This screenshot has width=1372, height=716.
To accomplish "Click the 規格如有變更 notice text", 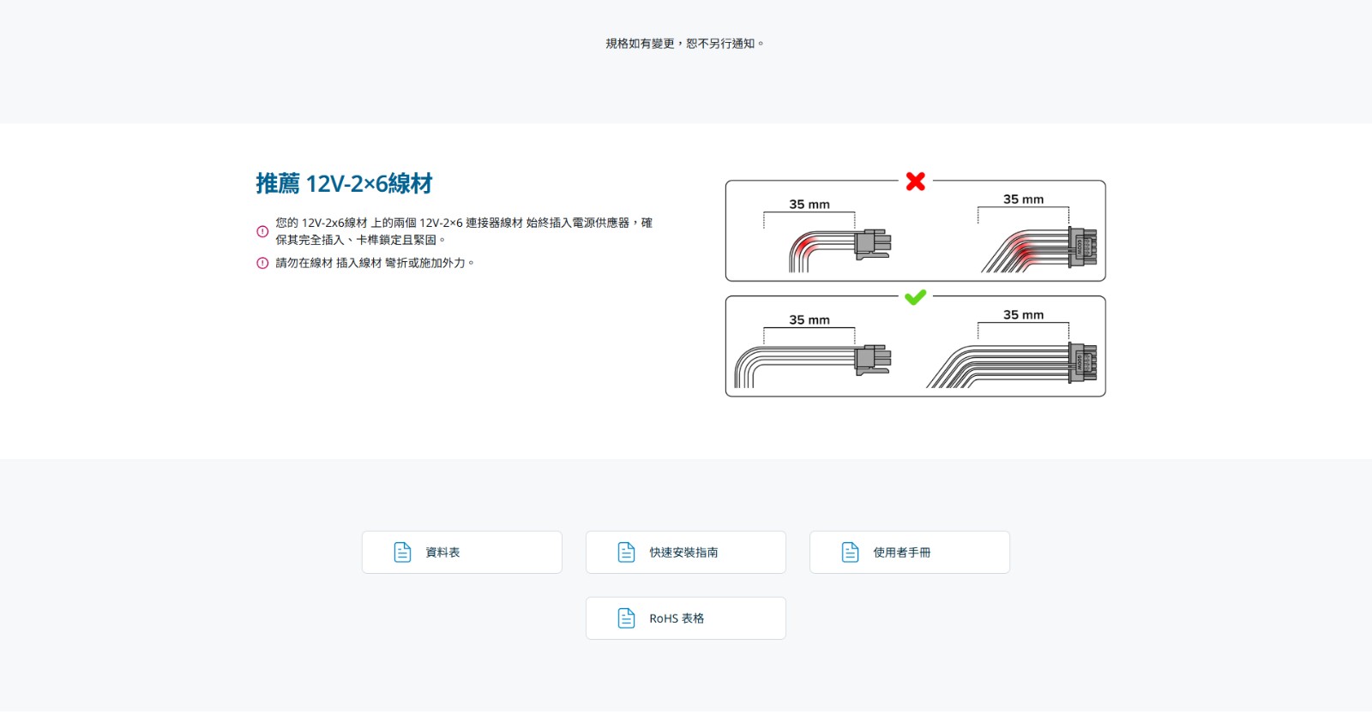I will [685, 44].
